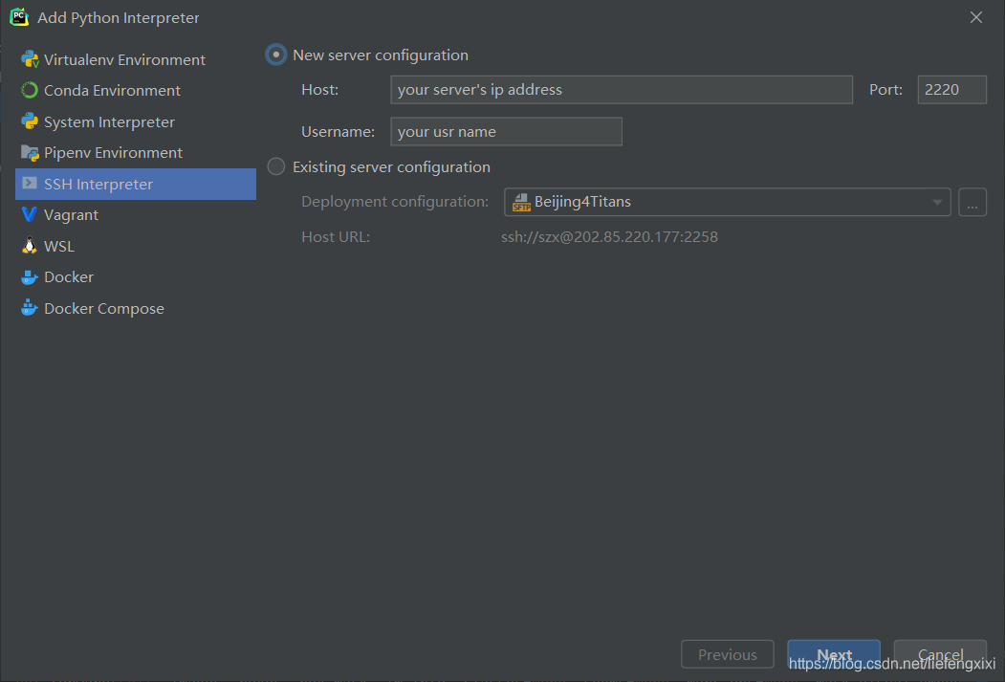The width and height of the screenshot is (1005, 682).
Task: Close the Add Python Interpreter dialog
Action: pos(976,17)
